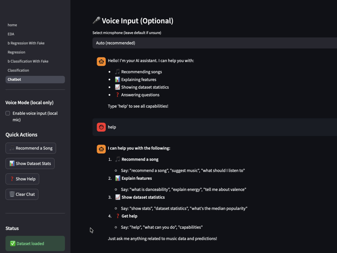Click the 'Dataset loaded' status text
Viewport: 337px width, 253px height.
click(x=30, y=244)
